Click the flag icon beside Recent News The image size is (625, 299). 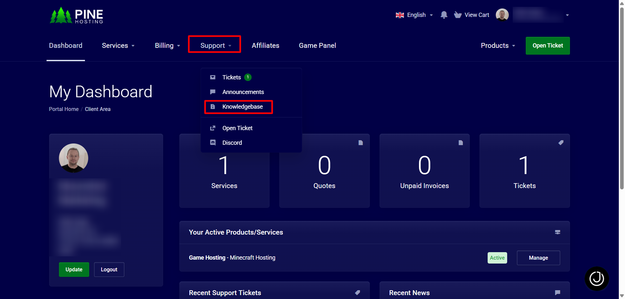tap(558, 292)
